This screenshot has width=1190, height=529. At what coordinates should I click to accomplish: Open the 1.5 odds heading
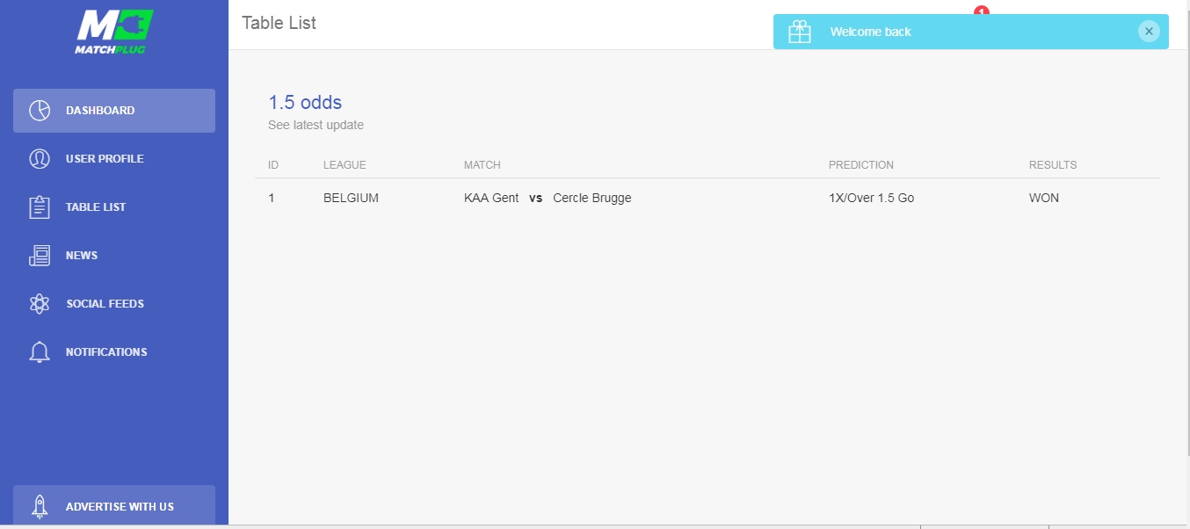click(305, 102)
